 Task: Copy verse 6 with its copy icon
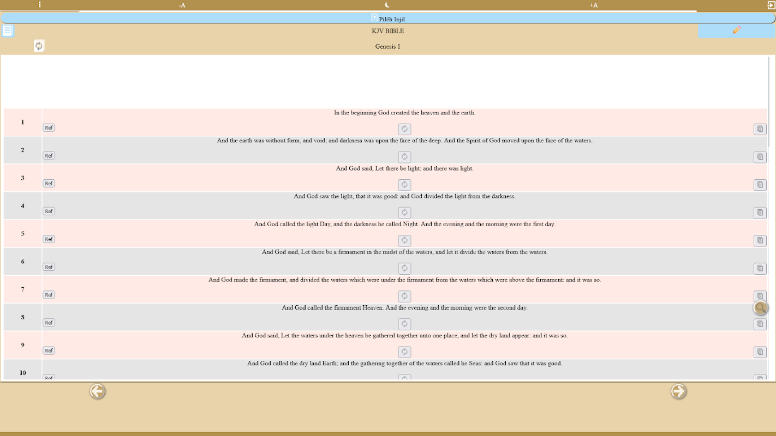[760, 268]
